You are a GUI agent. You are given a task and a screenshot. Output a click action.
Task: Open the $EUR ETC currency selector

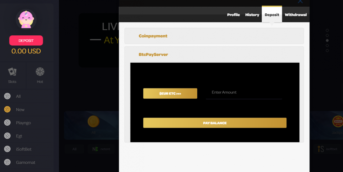(170, 93)
